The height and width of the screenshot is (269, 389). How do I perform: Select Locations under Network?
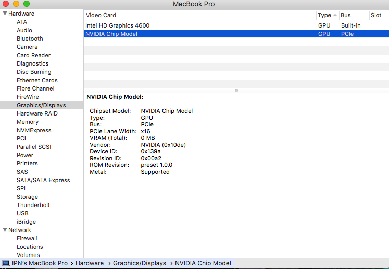[x=30, y=247]
